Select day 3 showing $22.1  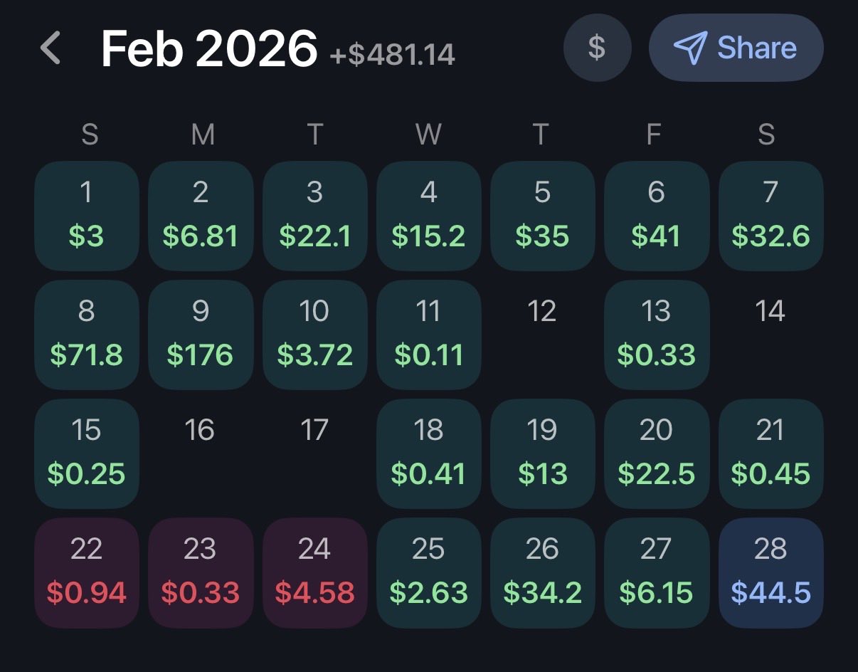[x=314, y=216]
